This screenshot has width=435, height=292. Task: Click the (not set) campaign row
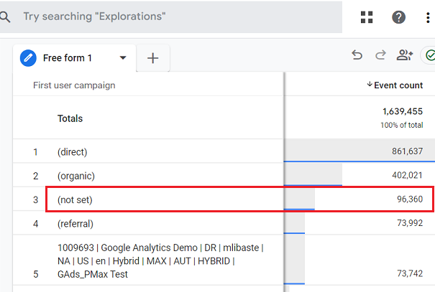coord(75,199)
